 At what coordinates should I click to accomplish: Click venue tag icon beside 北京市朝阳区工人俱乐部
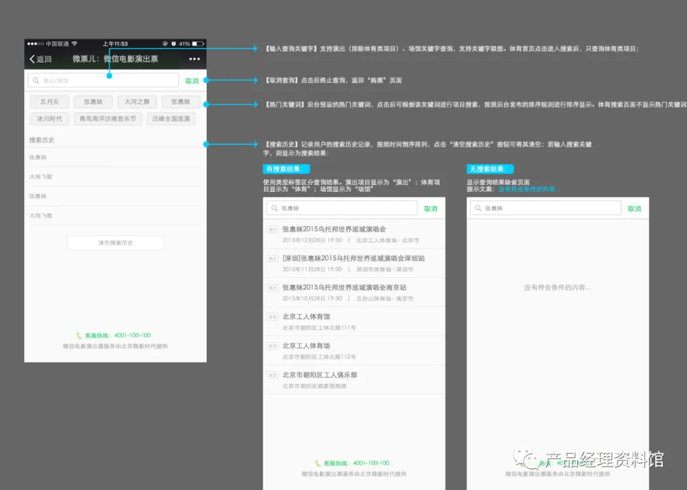click(272, 375)
